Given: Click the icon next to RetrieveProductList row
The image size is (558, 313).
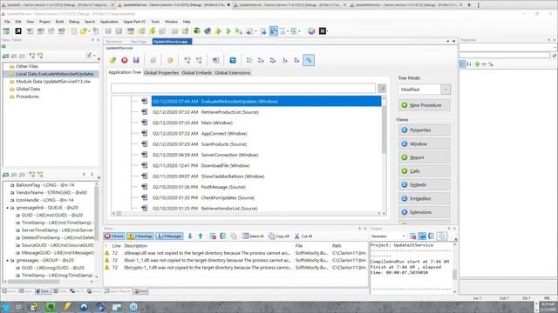Looking at the screenshot, I should [144, 112].
